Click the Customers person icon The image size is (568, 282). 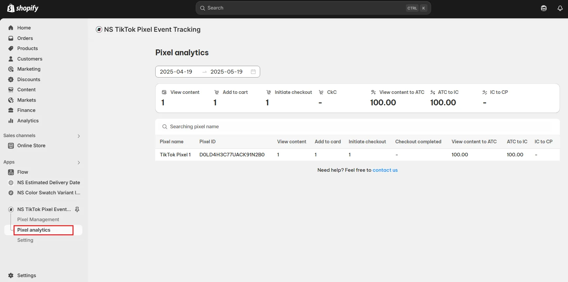11,59
